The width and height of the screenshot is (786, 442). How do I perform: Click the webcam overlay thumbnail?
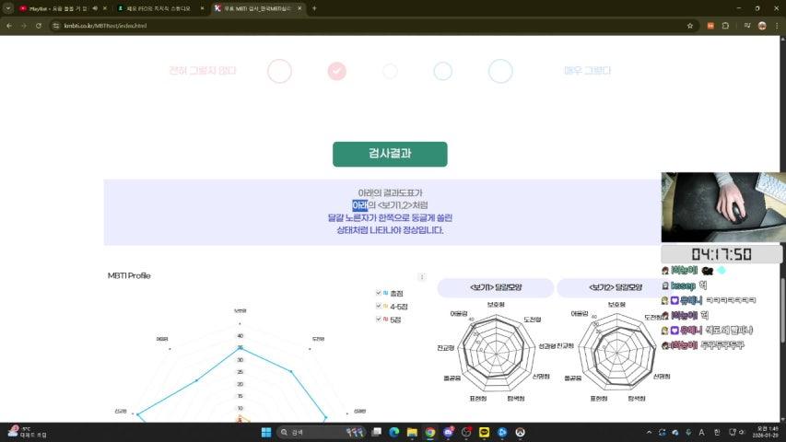(x=723, y=207)
